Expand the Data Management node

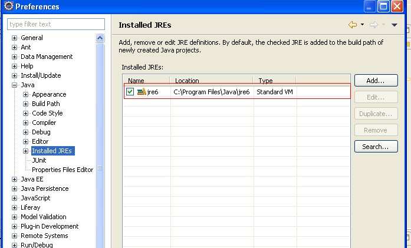[x=14, y=57]
